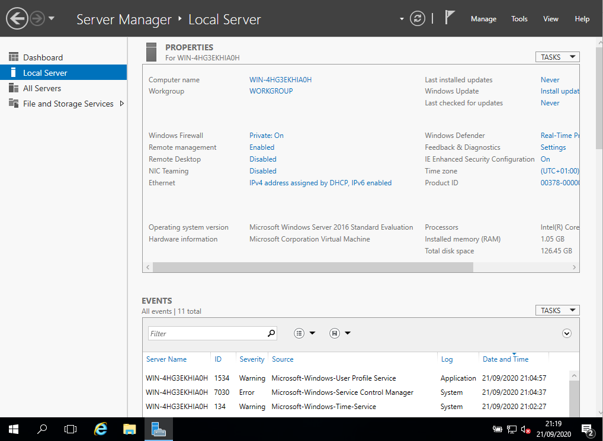
Task: Refresh the Server Manager view
Action: pyautogui.click(x=417, y=18)
